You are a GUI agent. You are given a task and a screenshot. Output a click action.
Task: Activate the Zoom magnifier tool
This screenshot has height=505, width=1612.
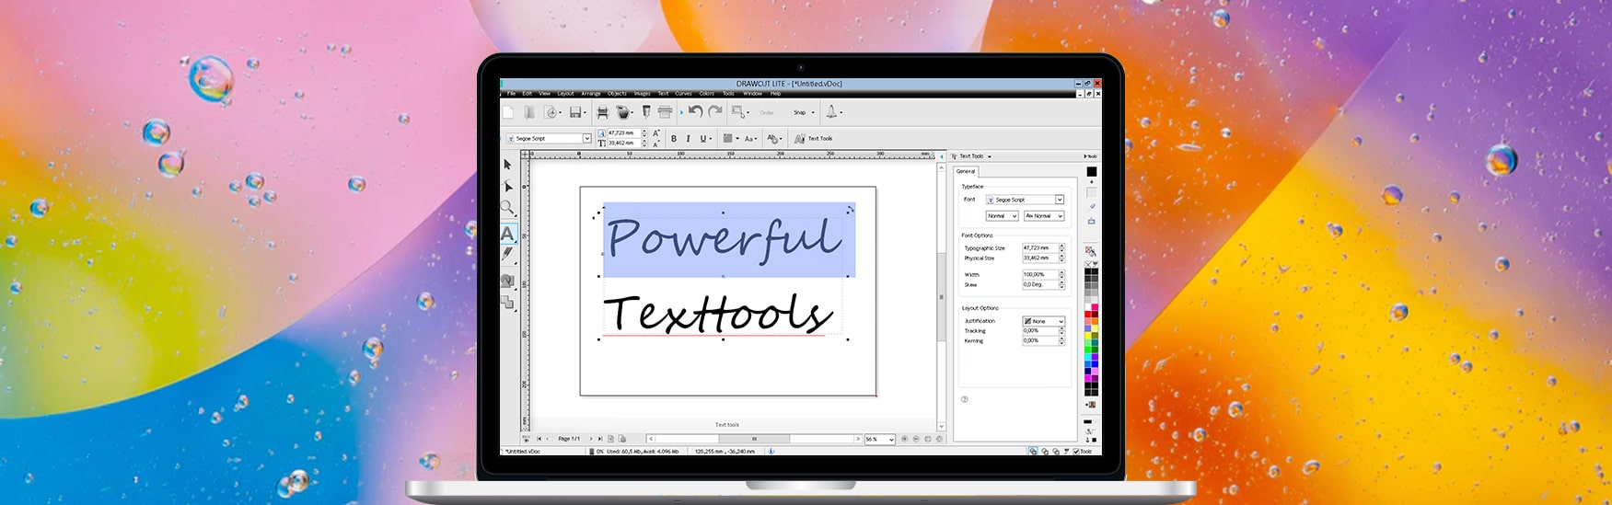(x=507, y=209)
